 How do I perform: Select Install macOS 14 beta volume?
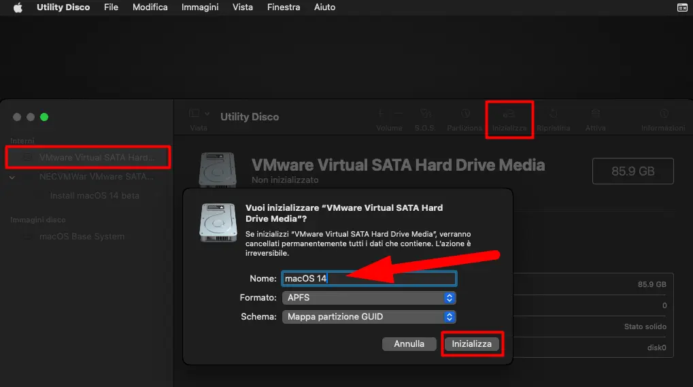click(x=94, y=195)
